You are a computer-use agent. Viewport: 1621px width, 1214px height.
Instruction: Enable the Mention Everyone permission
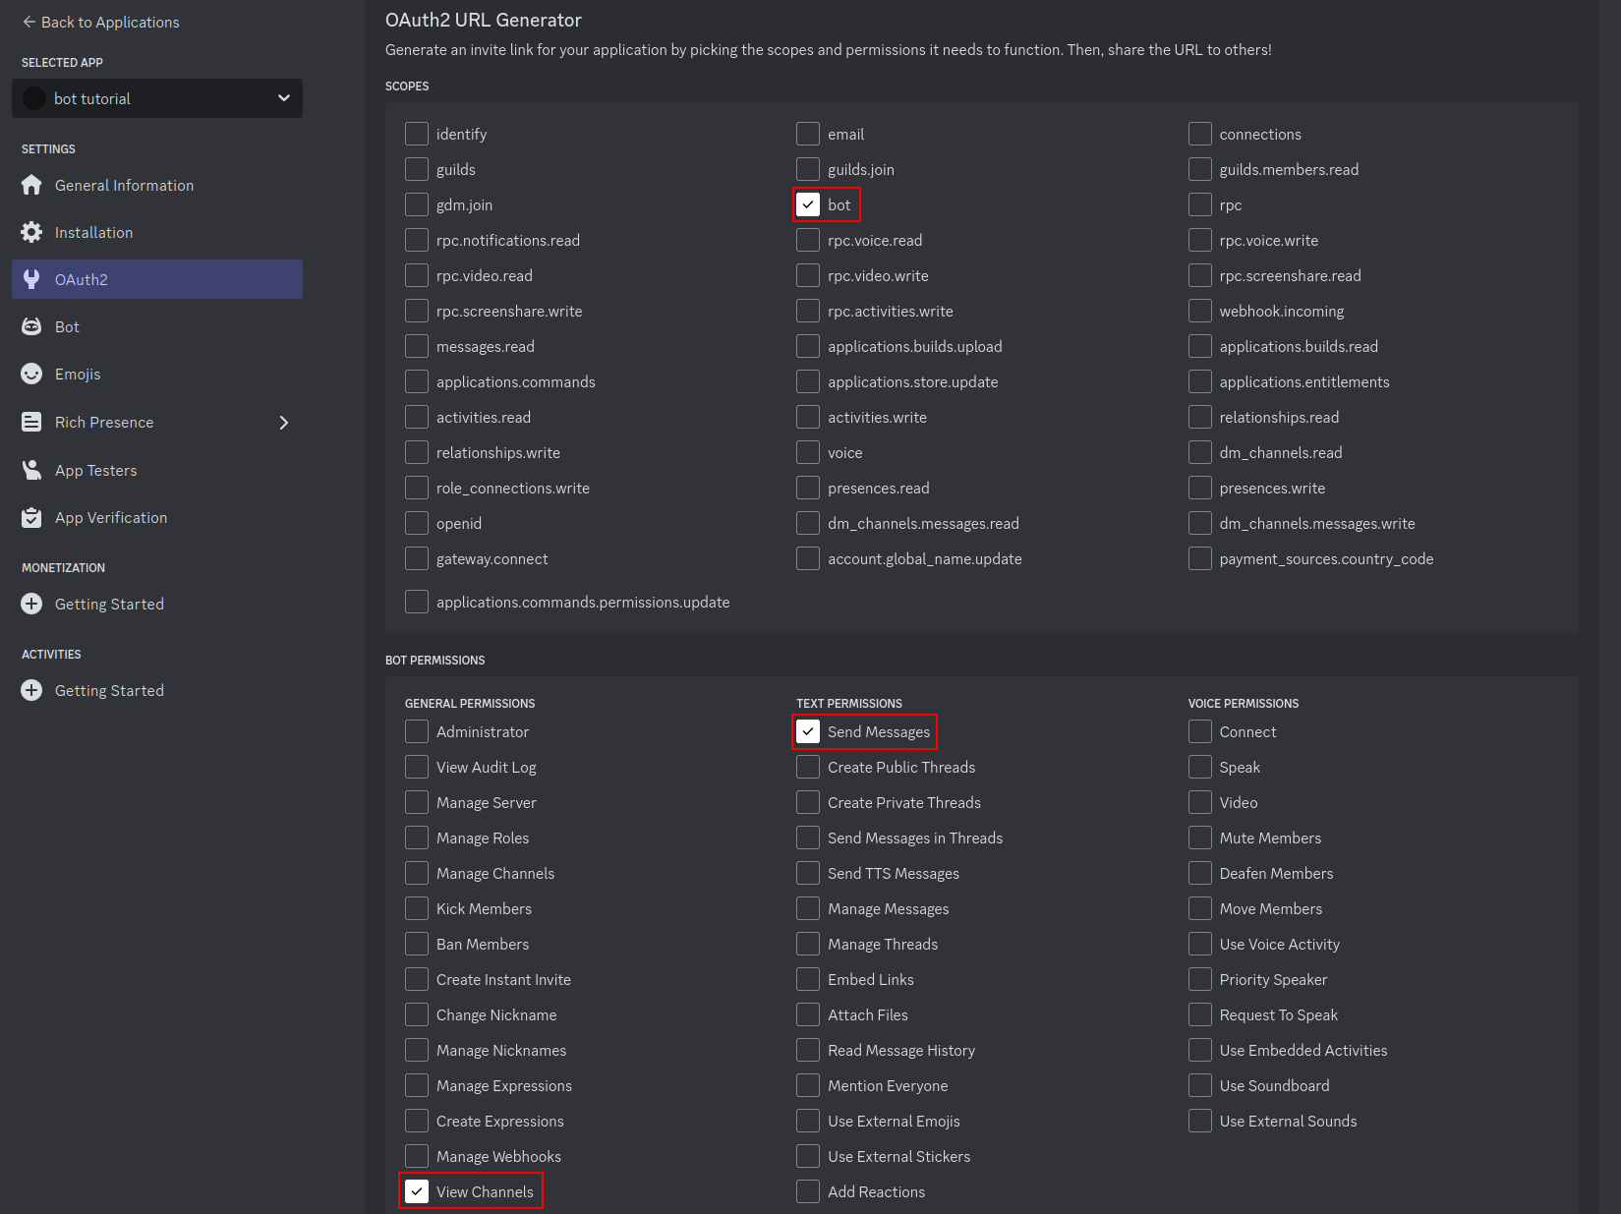(x=808, y=1085)
